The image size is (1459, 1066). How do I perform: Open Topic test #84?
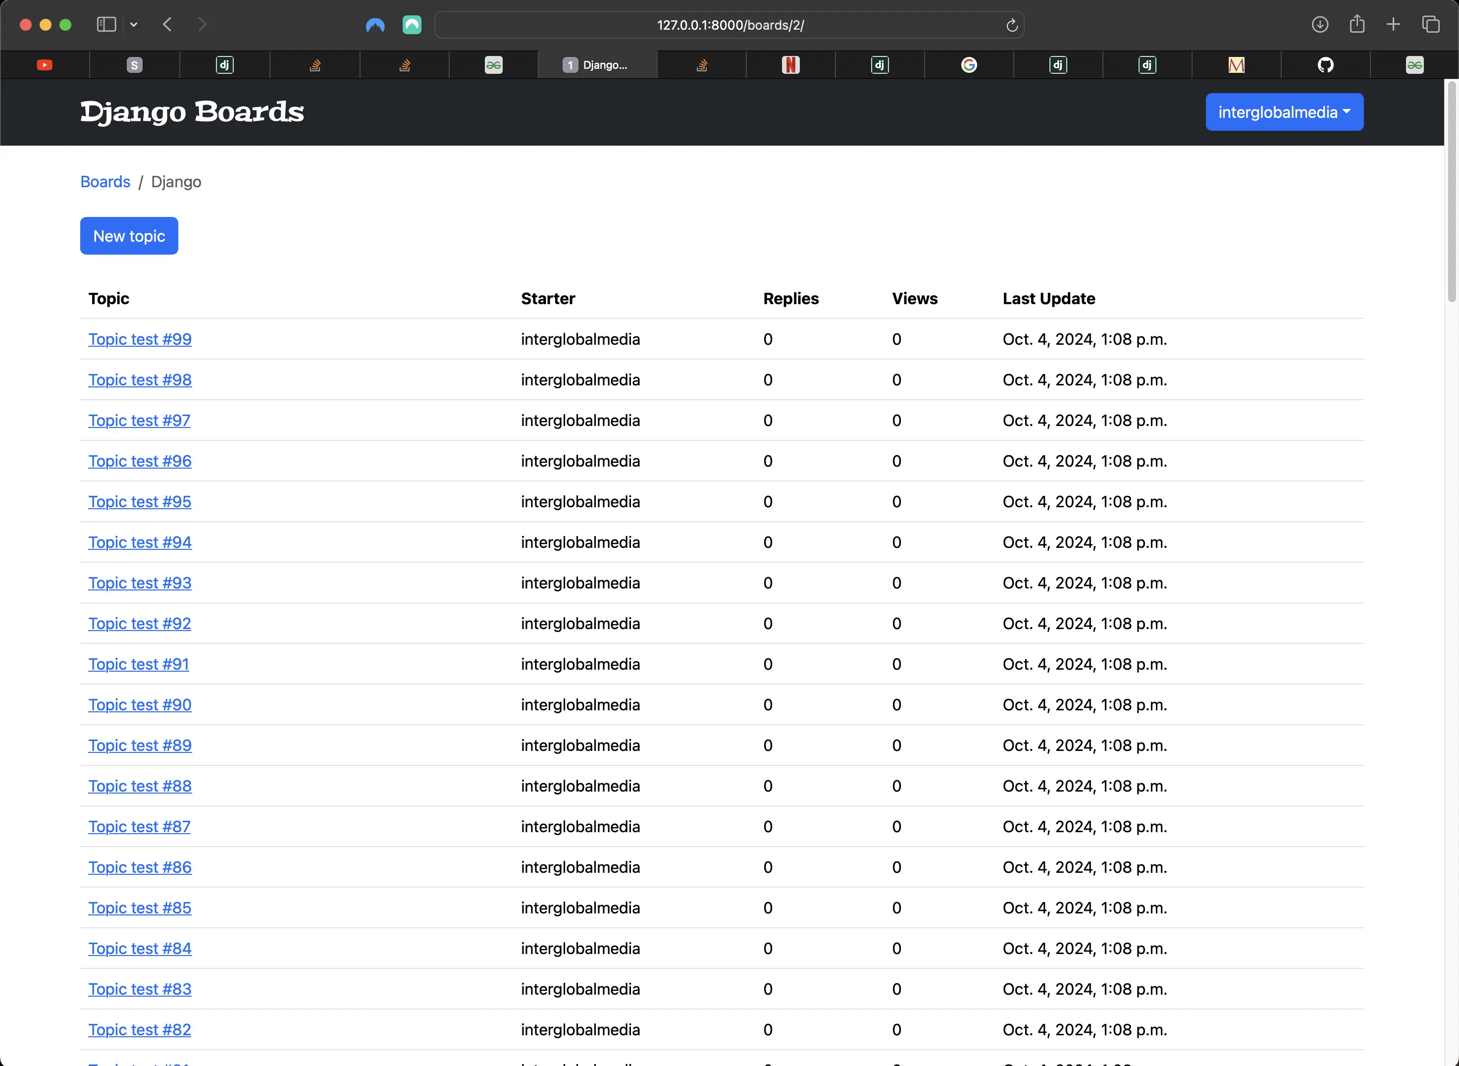coord(140,949)
